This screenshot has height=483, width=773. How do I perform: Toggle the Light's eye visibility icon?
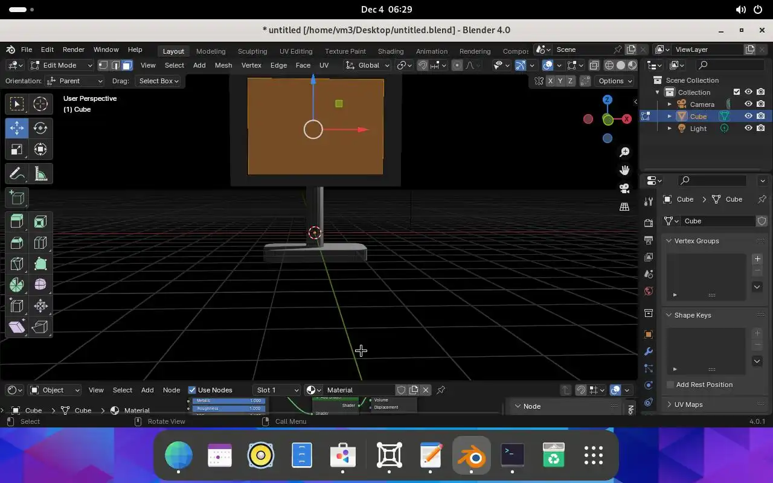coord(748,128)
